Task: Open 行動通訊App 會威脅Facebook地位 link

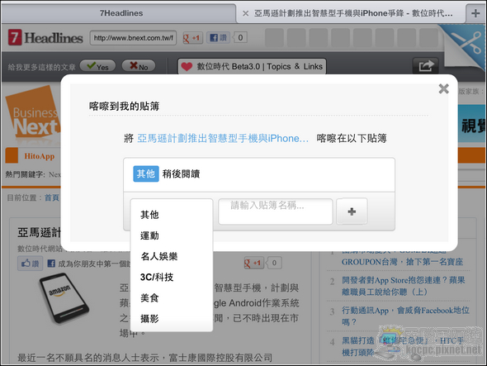Action: click(405, 316)
